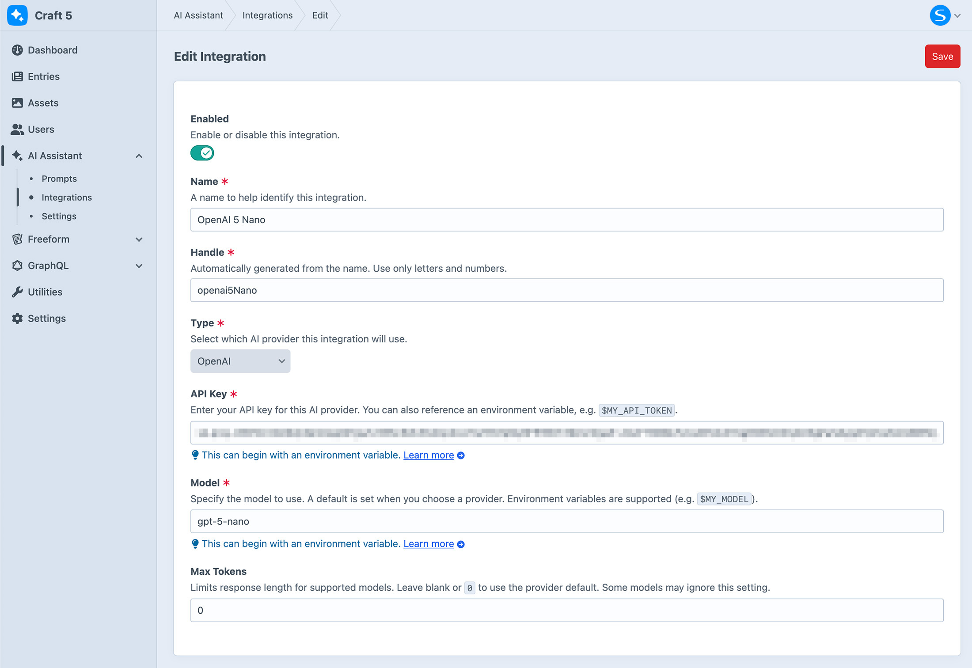
Task: Click the Assets image icon
Action: coord(17,103)
